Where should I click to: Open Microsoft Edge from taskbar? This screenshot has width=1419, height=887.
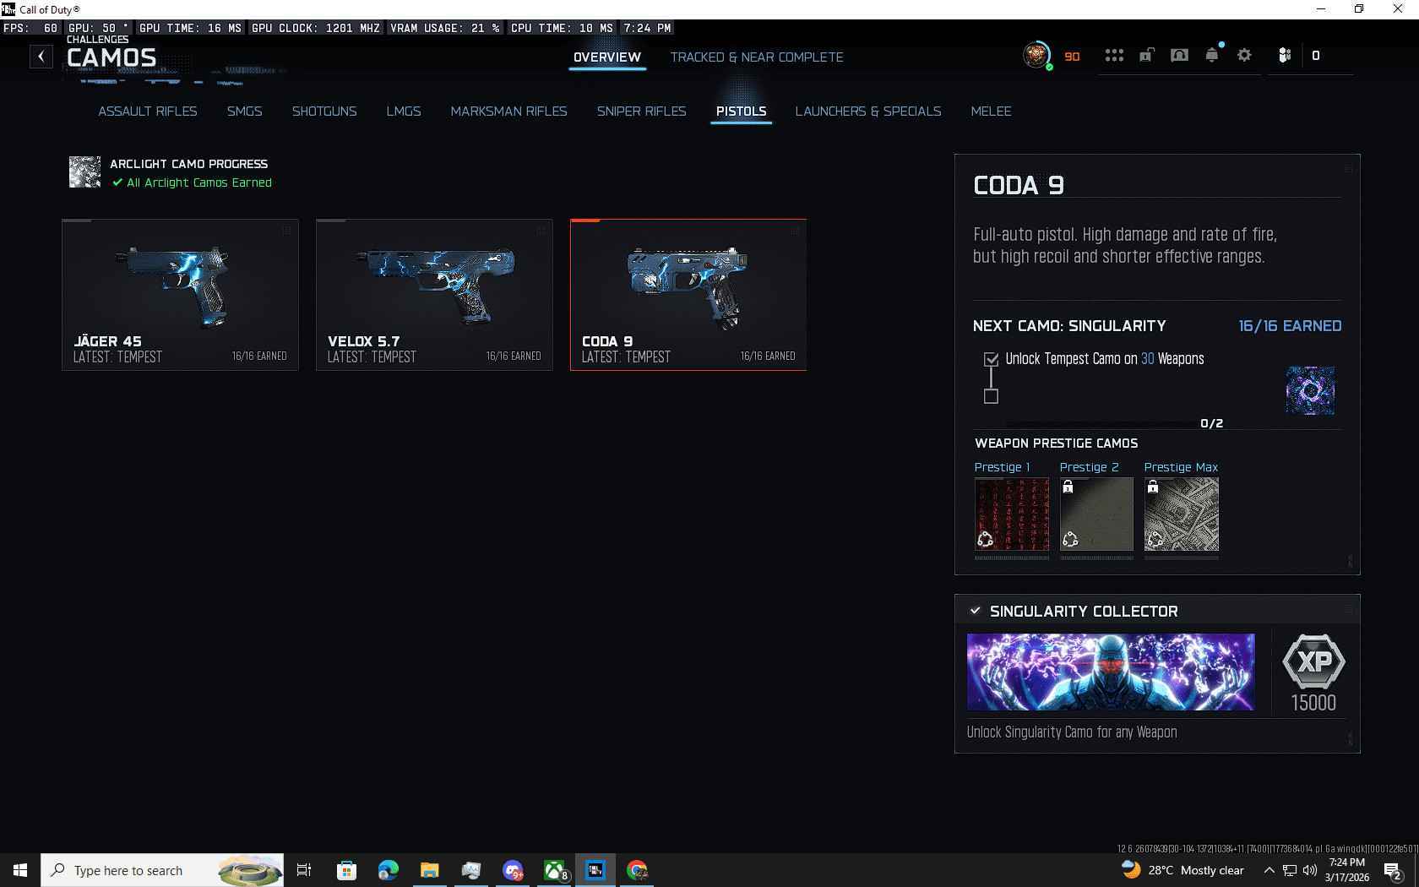pos(388,870)
